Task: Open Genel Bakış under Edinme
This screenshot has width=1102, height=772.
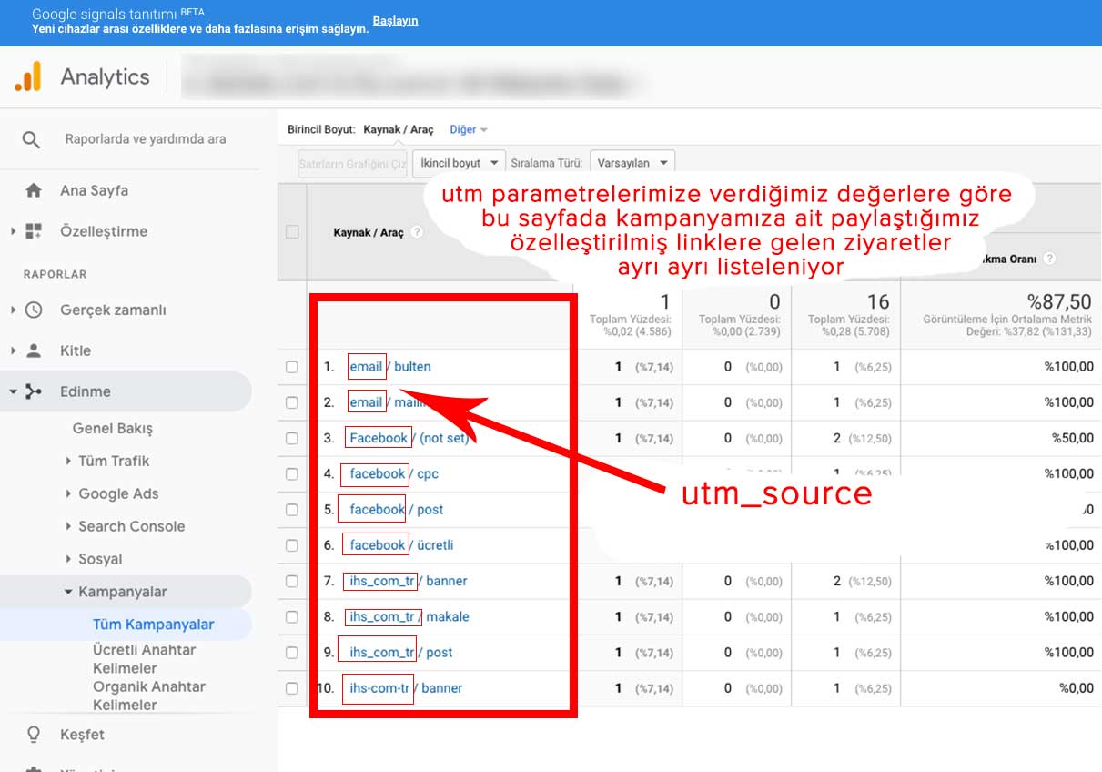Action: point(113,428)
